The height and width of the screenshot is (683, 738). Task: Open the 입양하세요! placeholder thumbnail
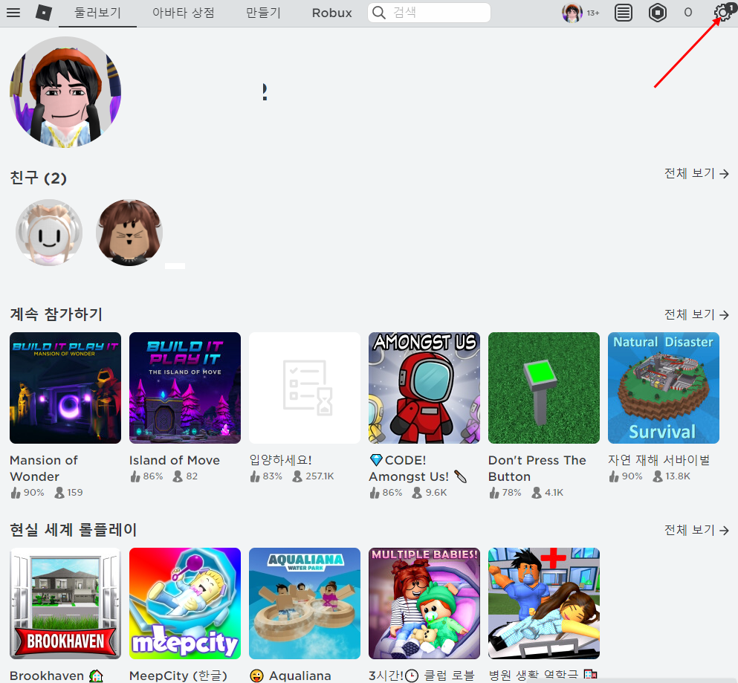click(305, 388)
